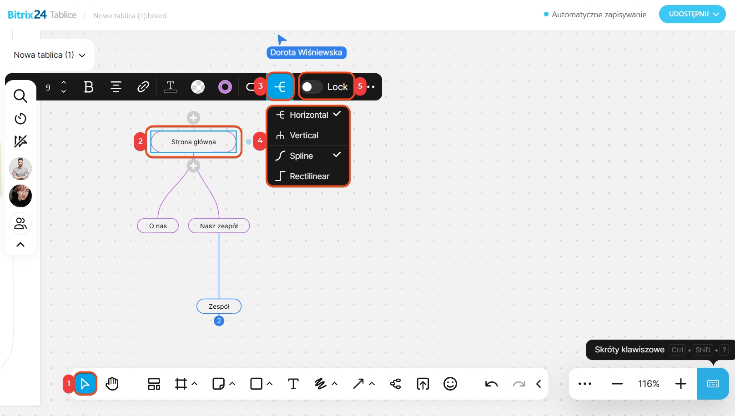
Task: Open the purple border color swatch
Action: pos(225,87)
